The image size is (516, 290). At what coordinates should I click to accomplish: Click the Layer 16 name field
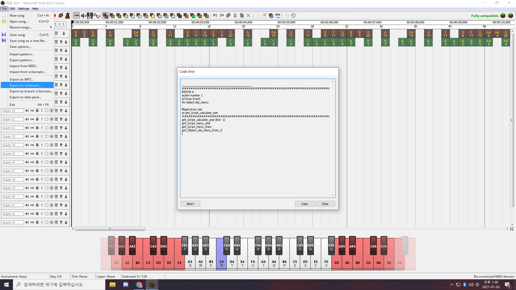coord(13,162)
